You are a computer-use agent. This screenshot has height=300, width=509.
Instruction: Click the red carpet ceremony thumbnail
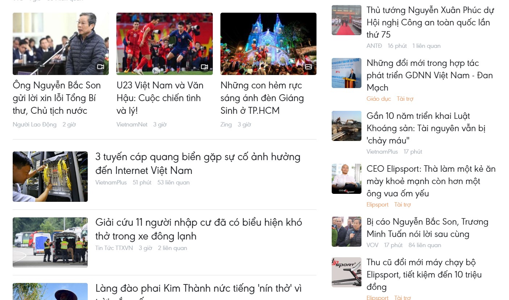(x=347, y=20)
